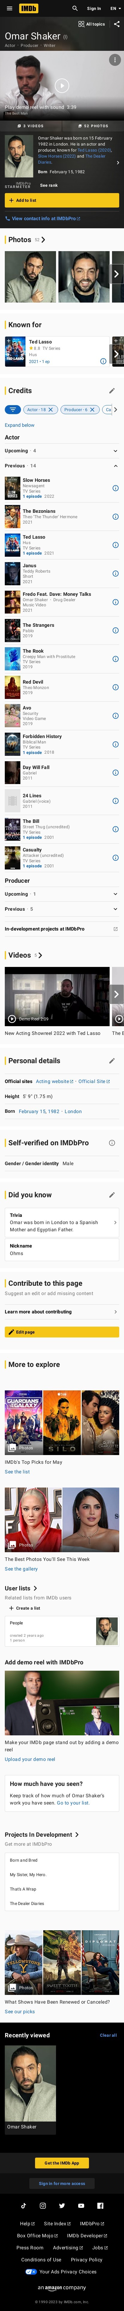Show info for Slow Horses credit
The height and width of the screenshot is (2311, 124).
pyautogui.click(x=115, y=489)
